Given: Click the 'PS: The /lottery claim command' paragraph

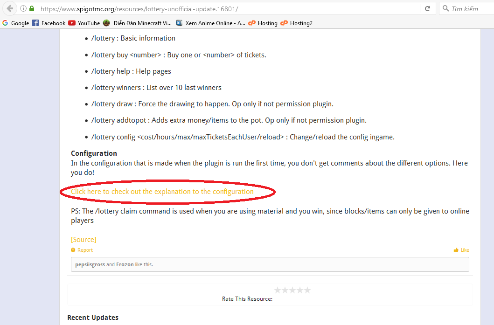Looking at the screenshot, I should (270, 216).
